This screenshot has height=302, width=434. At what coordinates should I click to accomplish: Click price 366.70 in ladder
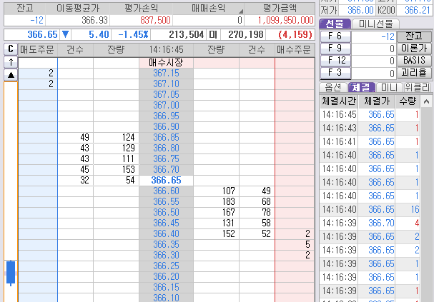point(166,169)
